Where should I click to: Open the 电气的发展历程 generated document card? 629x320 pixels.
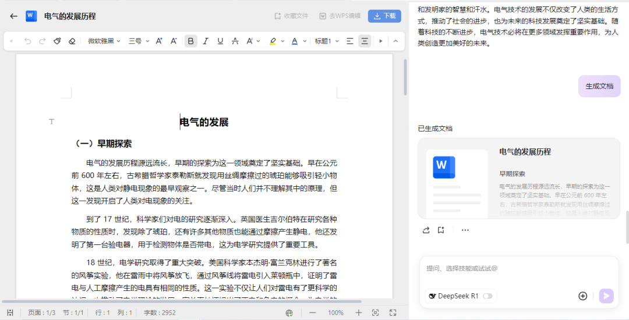click(x=519, y=178)
